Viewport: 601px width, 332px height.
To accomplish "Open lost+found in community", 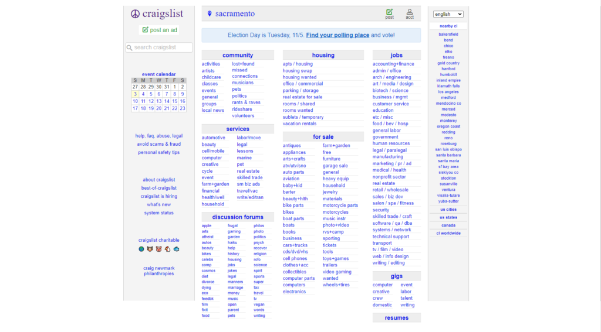I will tap(243, 64).
